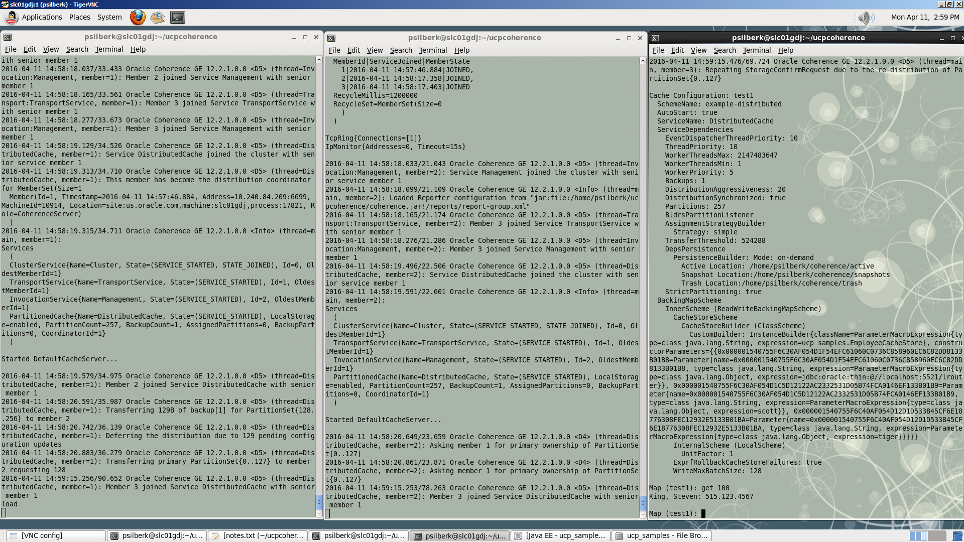Screen dimensions: 964x542
Task: Open Search menu in middle terminal
Action: [x=401, y=50]
